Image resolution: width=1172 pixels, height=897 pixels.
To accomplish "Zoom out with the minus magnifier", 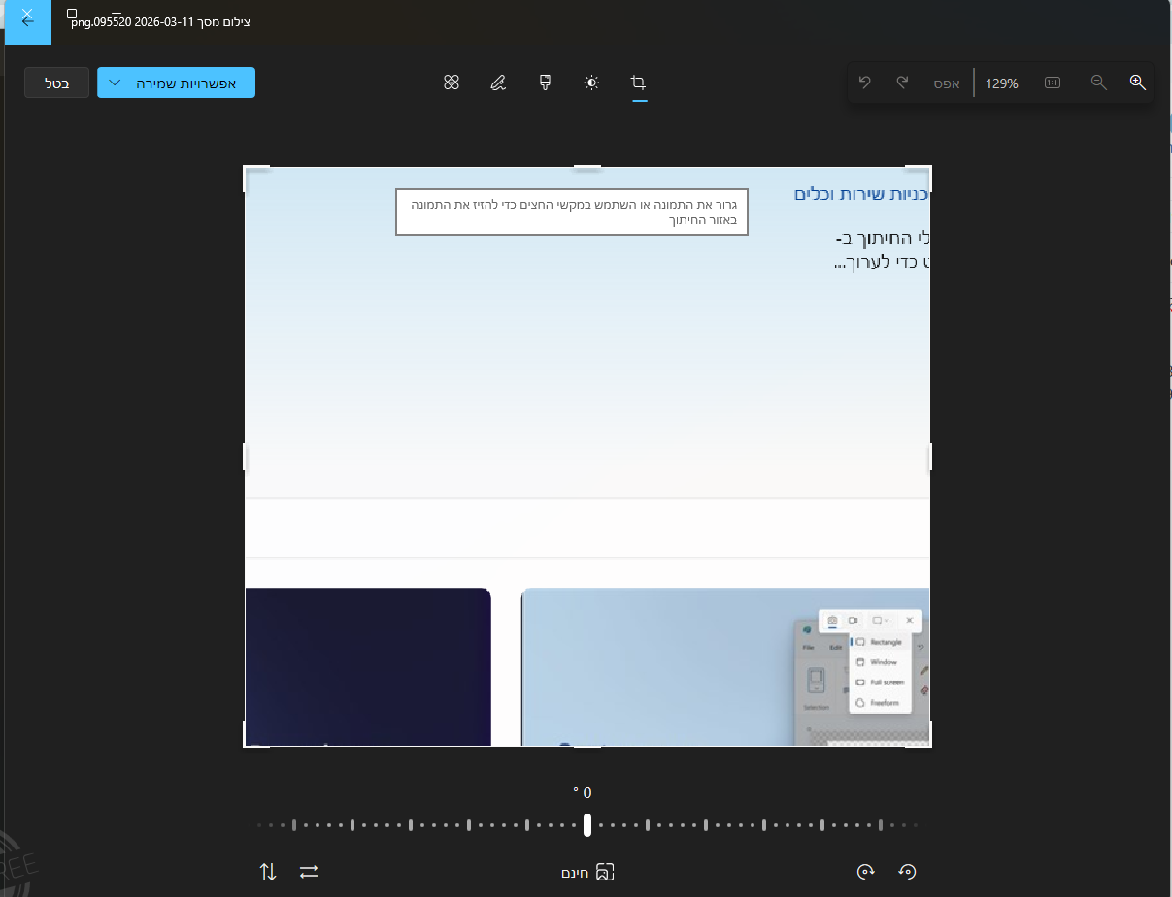I will tap(1099, 83).
